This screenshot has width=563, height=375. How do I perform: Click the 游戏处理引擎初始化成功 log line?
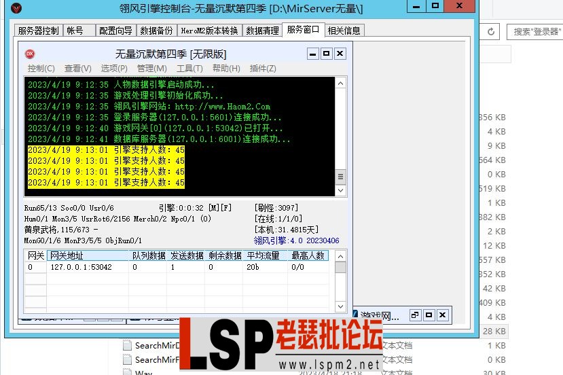pyautogui.click(x=126, y=96)
